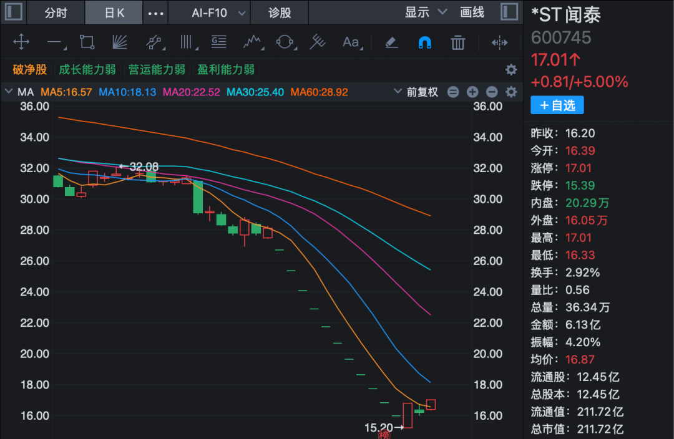Click the +自选 button
This screenshot has height=439, width=674.
click(x=557, y=105)
